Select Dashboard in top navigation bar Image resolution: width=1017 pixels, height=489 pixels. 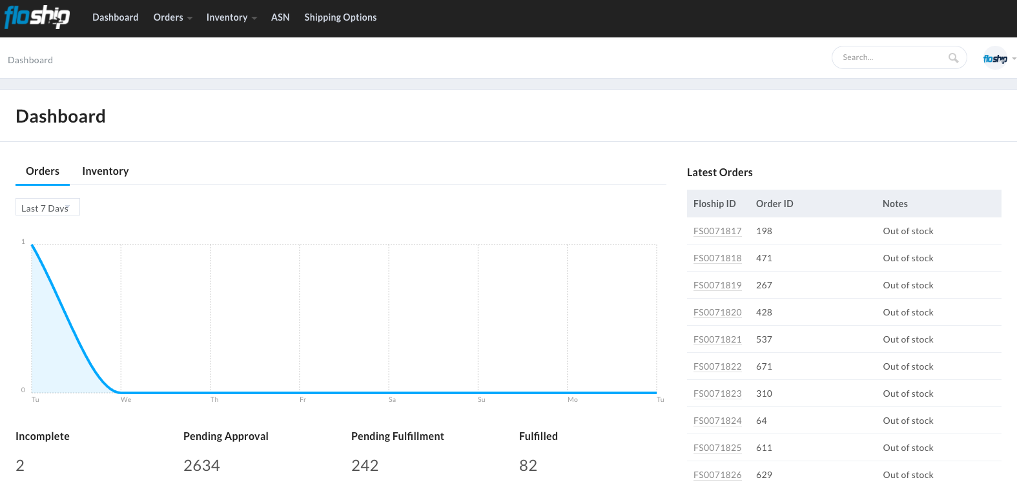pos(115,17)
